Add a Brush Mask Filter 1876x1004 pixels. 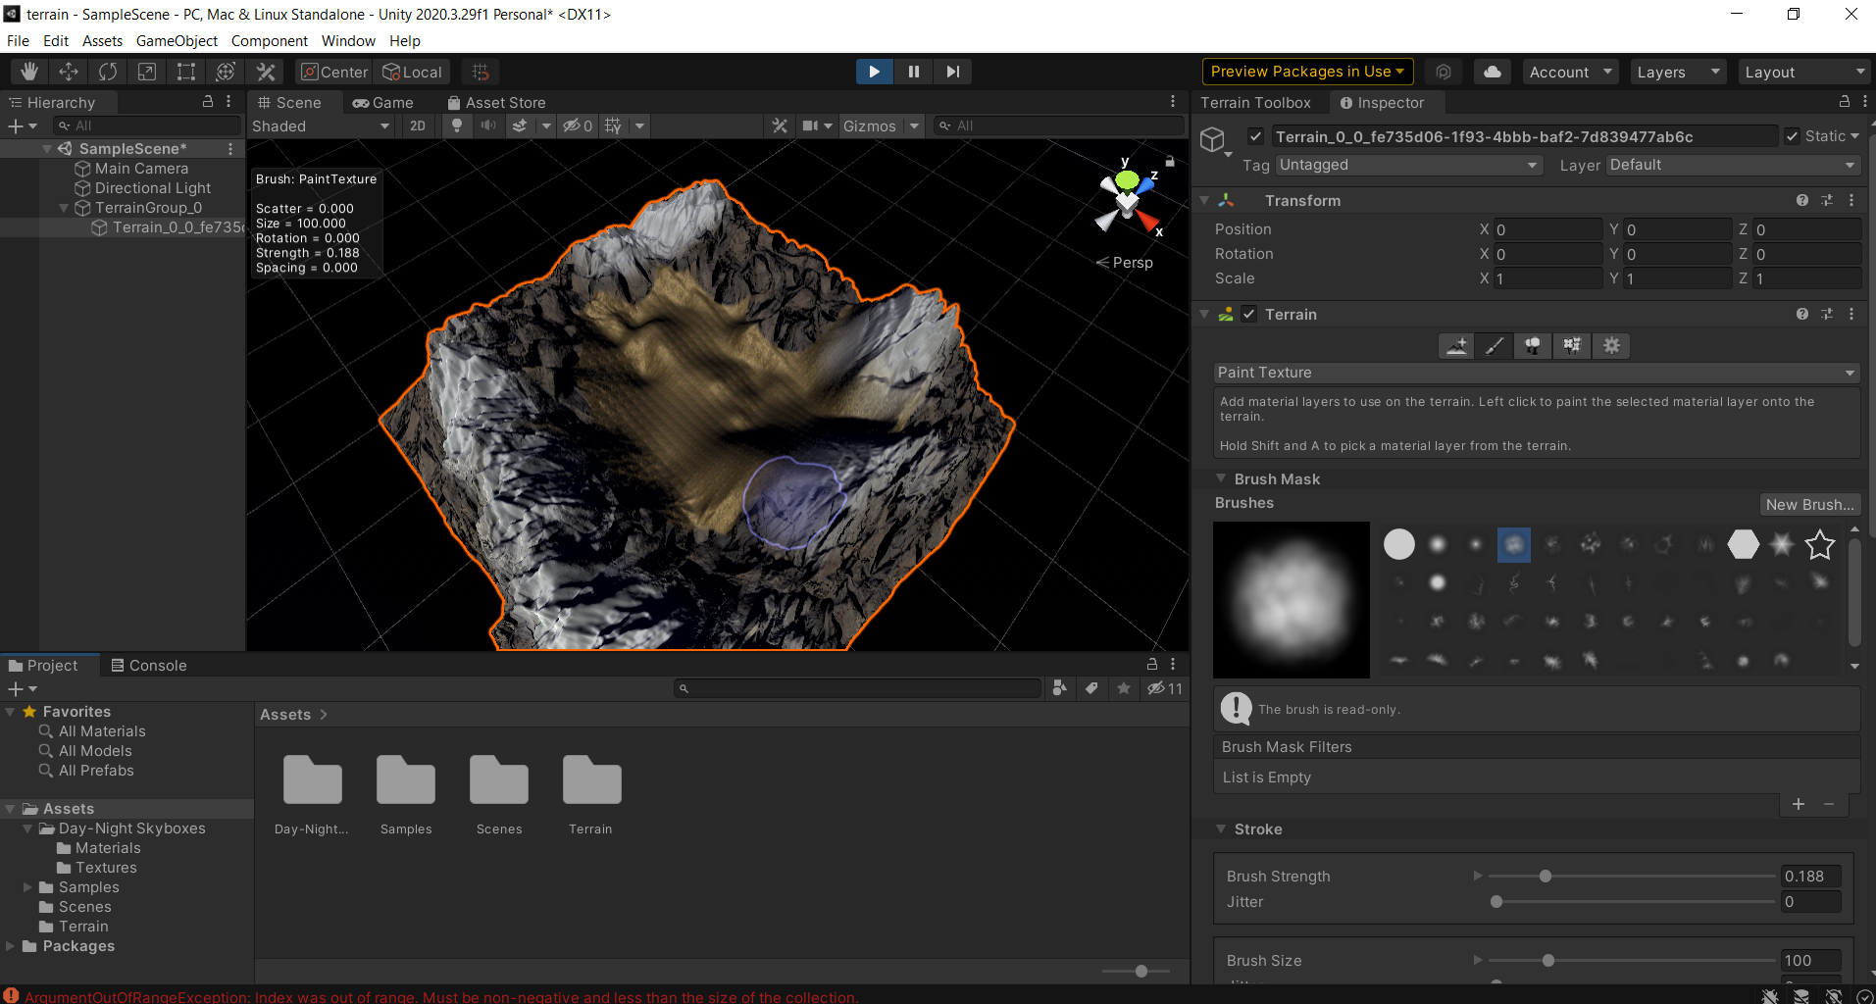coord(1799,804)
